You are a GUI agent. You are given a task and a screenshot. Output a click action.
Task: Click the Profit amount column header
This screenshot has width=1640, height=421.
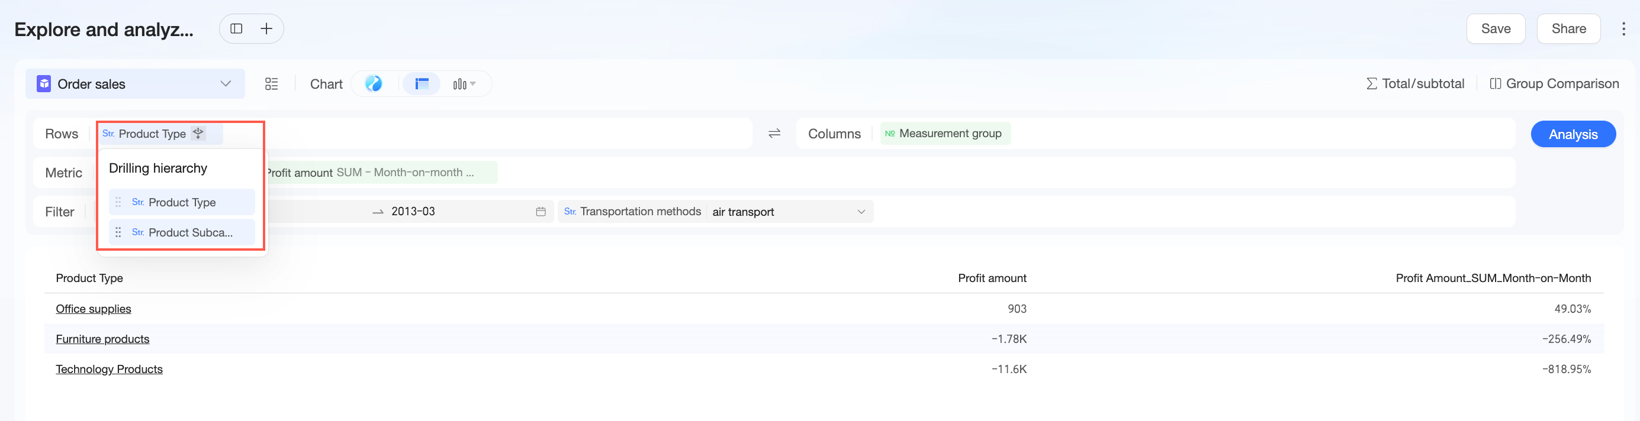click(992, 278)
